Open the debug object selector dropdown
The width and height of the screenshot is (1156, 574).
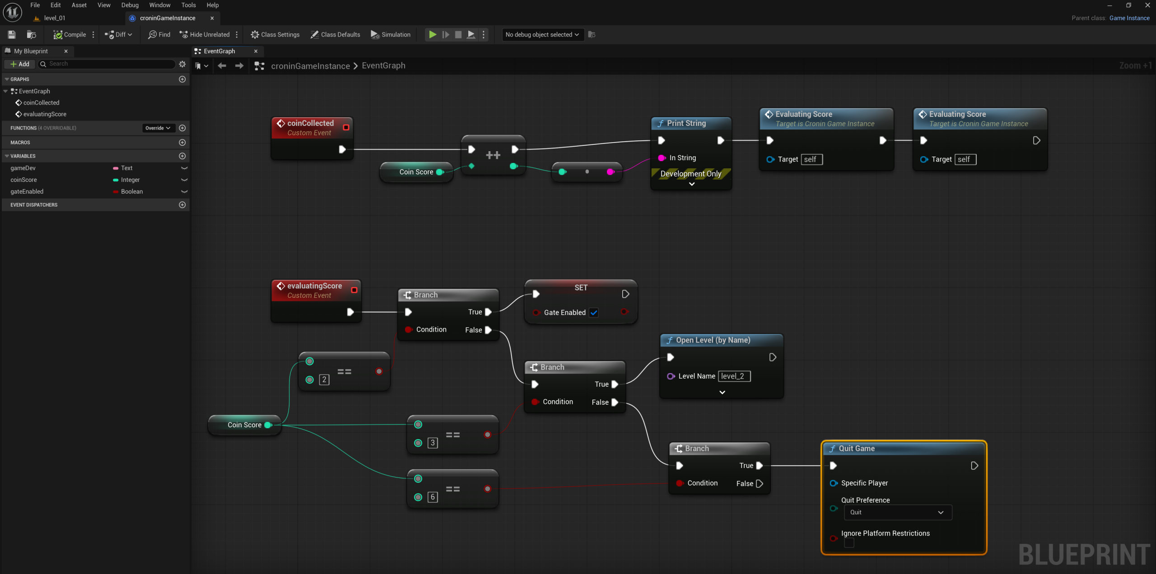click(x=542, y=35)
